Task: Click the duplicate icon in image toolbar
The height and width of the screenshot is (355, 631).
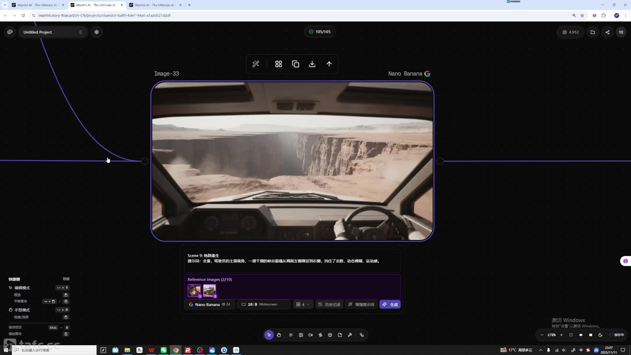Action: pyautogui.click(x=295, y=64)
